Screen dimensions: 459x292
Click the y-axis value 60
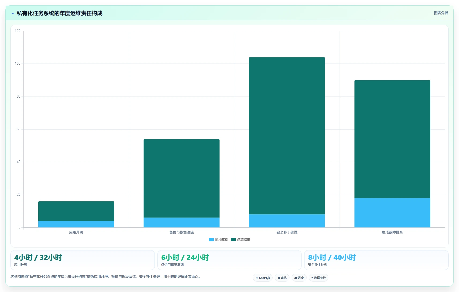pos(18,129)
